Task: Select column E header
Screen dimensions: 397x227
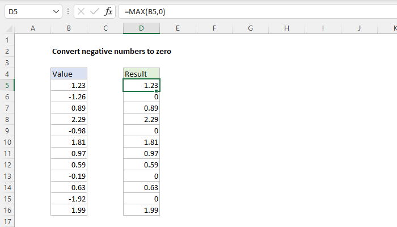Action: tap(178, 28)
